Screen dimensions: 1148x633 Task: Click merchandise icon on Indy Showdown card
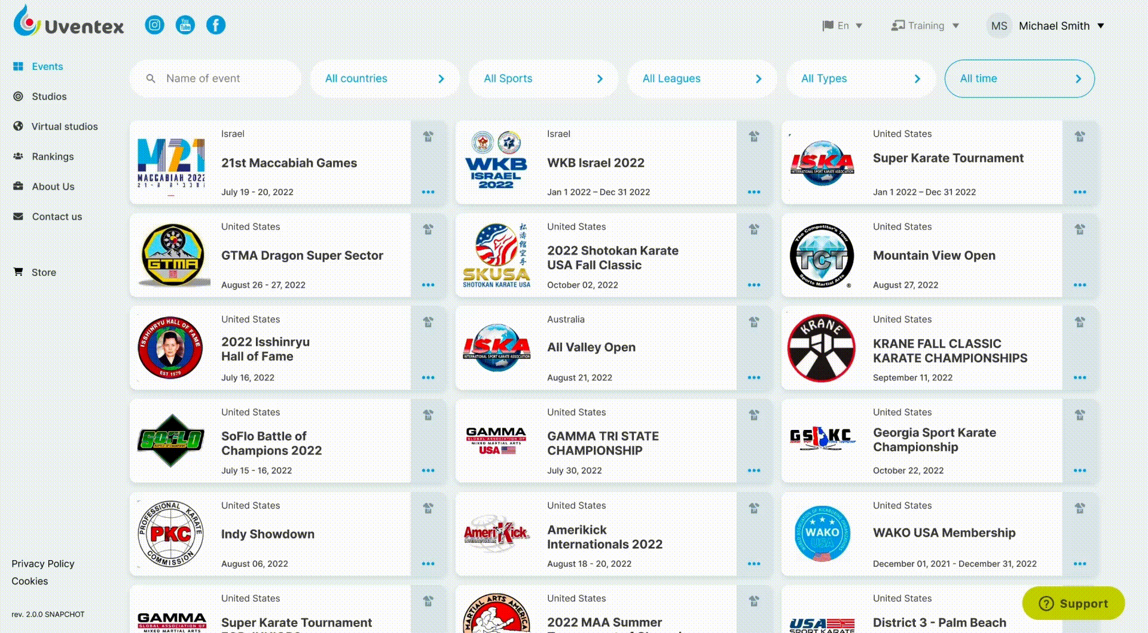(x=428, y=508)
